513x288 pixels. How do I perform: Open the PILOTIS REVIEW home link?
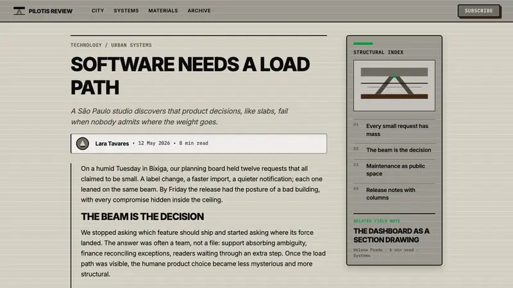[43, 11]
